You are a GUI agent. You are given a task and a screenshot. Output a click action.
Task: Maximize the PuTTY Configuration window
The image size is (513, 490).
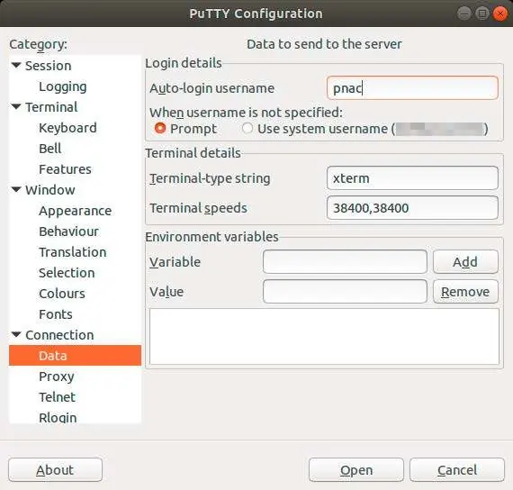(x=481, y=14)
